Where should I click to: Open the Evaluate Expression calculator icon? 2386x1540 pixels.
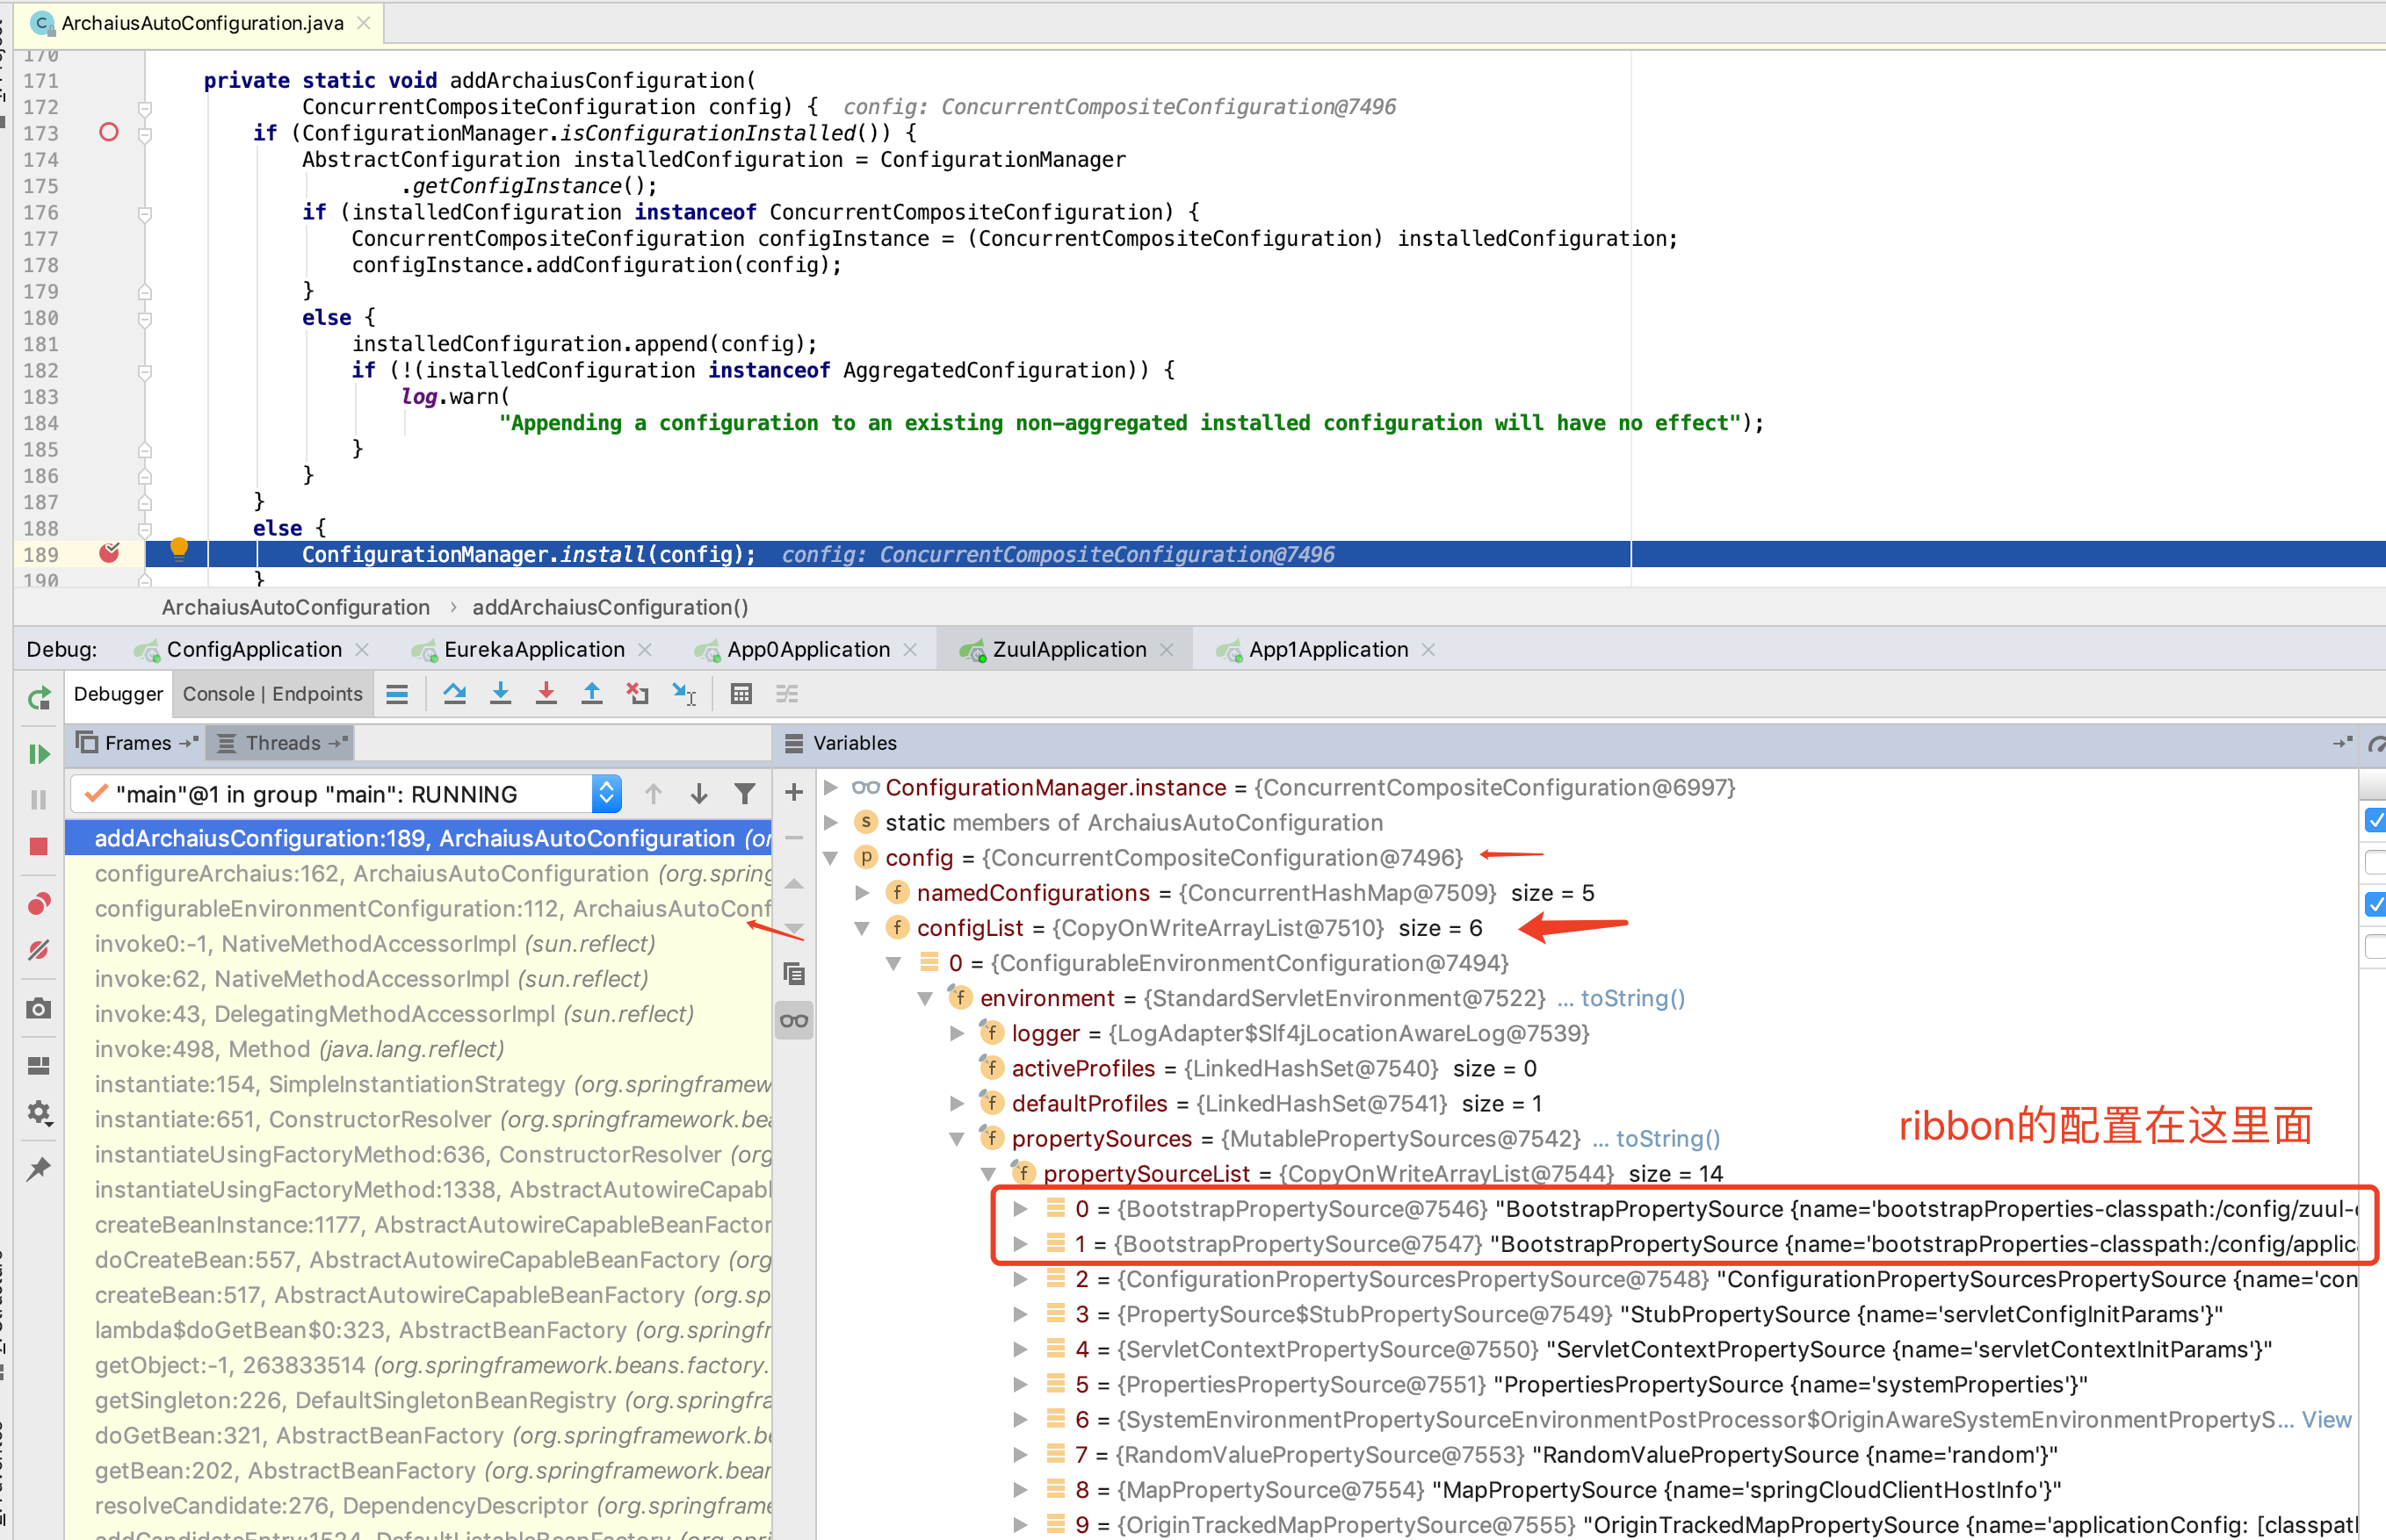pos(741,694)
